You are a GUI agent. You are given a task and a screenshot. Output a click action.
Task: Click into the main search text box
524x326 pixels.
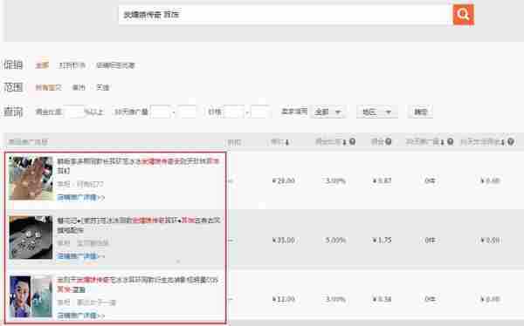[284, 14]
